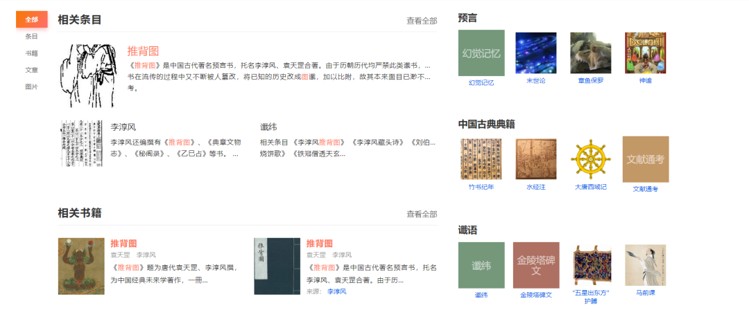
Task: Open the large 推背图 entry title
Action: 143,51
